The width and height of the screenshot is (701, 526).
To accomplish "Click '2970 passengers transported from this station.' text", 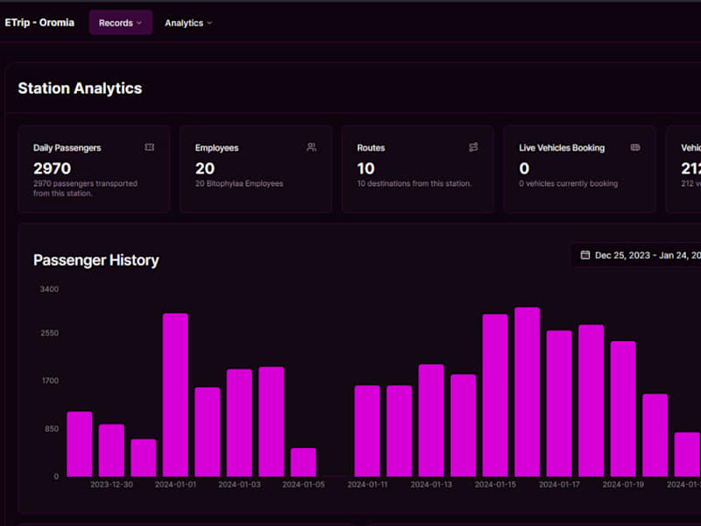I will pos(85,188).
